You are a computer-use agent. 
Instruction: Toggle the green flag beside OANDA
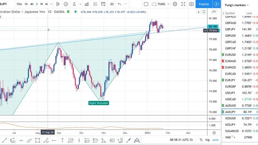point(68,12)
